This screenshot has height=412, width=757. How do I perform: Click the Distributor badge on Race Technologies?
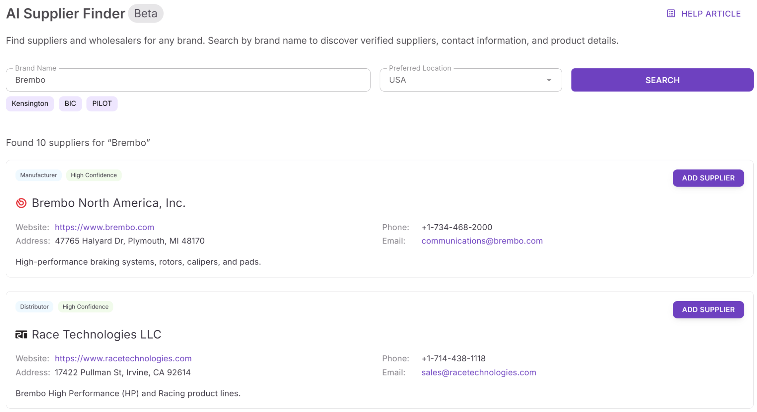click(34, 306)
